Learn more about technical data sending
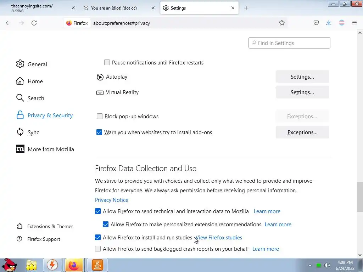Image resolution: width=363 pixels, height=272 pixels. coord(267,211)
